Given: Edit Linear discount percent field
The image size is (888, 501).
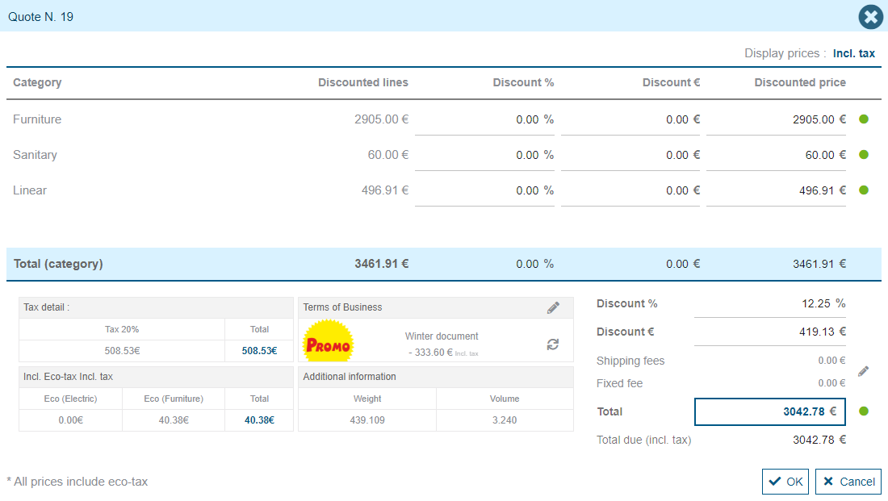Looking at the screenshot, I should coord(484,190).
